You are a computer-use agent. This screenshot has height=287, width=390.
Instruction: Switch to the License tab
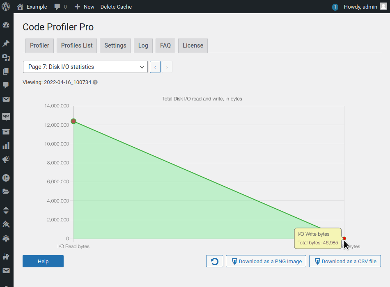click(x=193, y=46)
